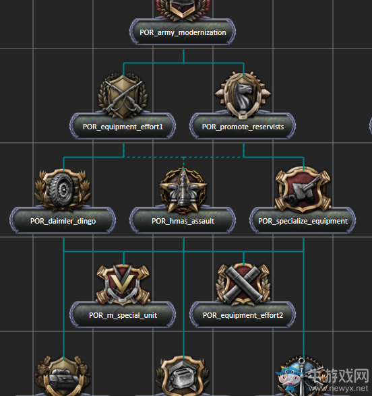Choose the POR_promote_reservists focus

click(x=243, y=127)
